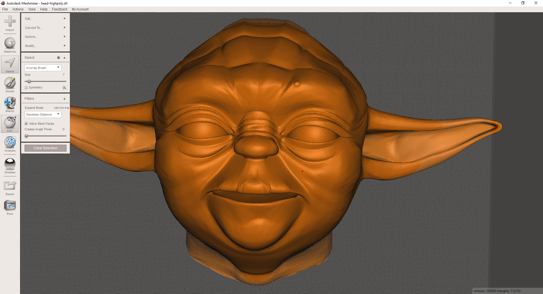
Task: Expand the Modify... submenu
Action: pyautogui.click(x=45, y=46)
